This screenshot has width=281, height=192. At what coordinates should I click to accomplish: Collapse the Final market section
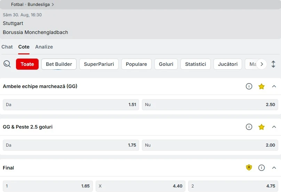coord(274,168)
